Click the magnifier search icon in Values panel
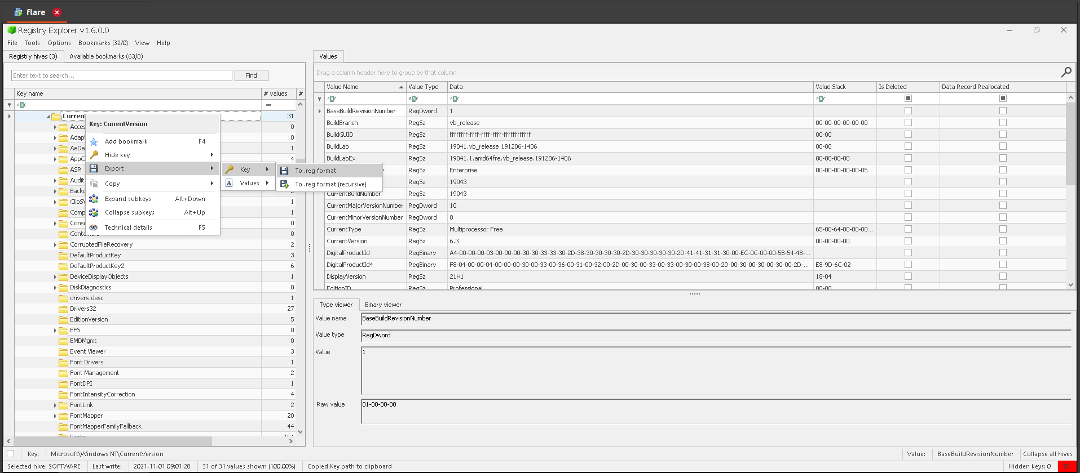 point(1066,72)
